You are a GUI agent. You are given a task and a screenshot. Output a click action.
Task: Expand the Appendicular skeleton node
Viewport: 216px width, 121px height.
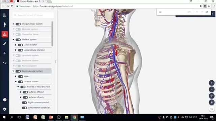[16, 50]
